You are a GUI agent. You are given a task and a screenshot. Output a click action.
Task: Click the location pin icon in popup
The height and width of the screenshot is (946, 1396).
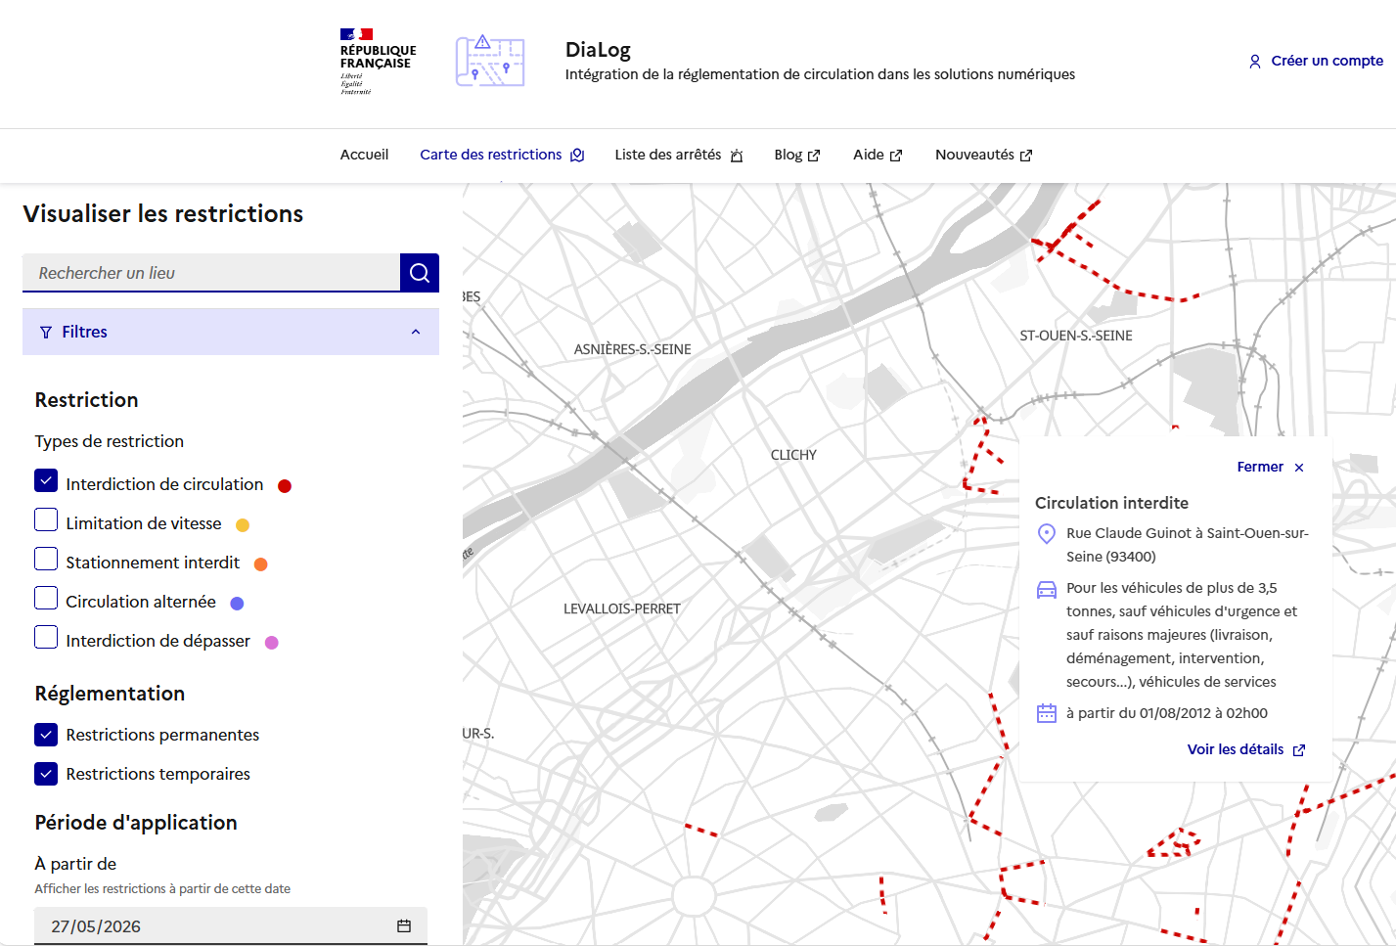(x=1047, y=534)
